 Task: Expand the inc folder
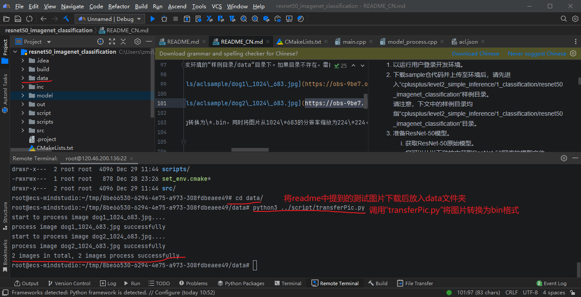point(23,86)
